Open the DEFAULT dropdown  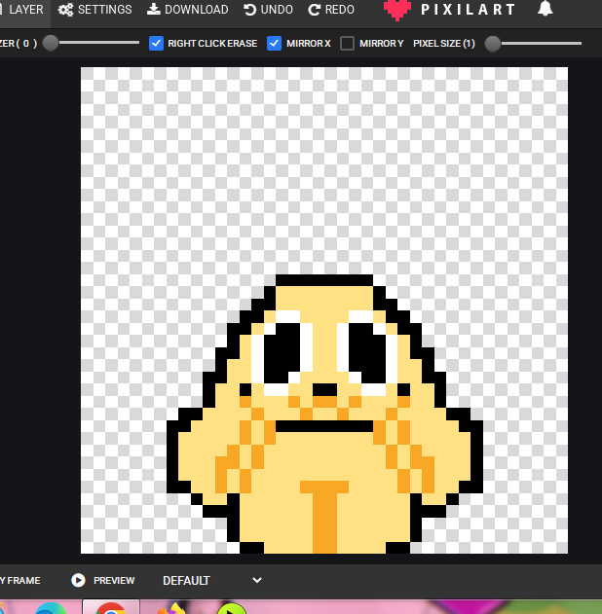[212, 580]
